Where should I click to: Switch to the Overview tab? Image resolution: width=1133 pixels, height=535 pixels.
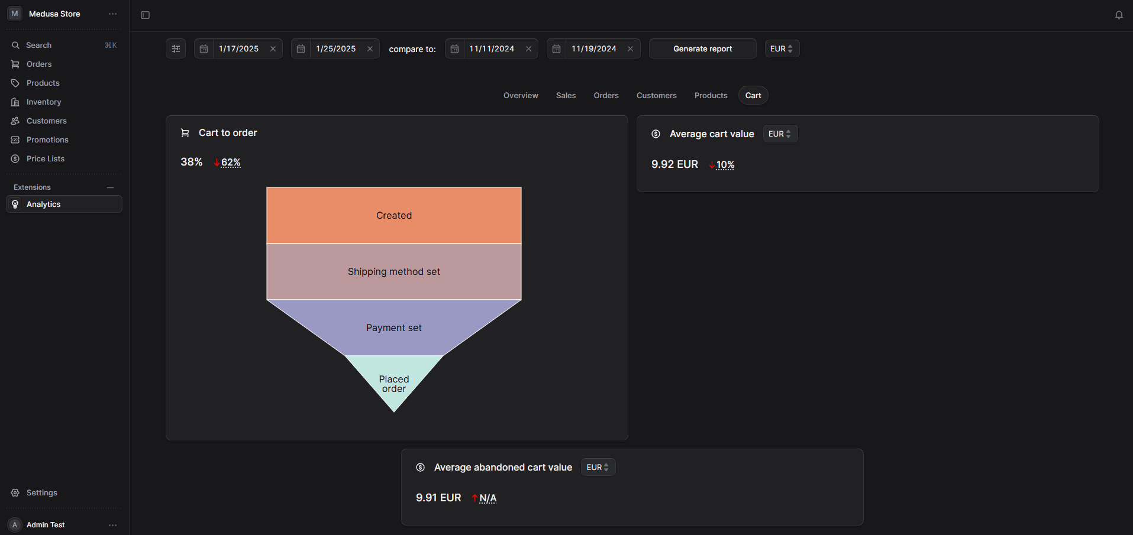(521, 96)
